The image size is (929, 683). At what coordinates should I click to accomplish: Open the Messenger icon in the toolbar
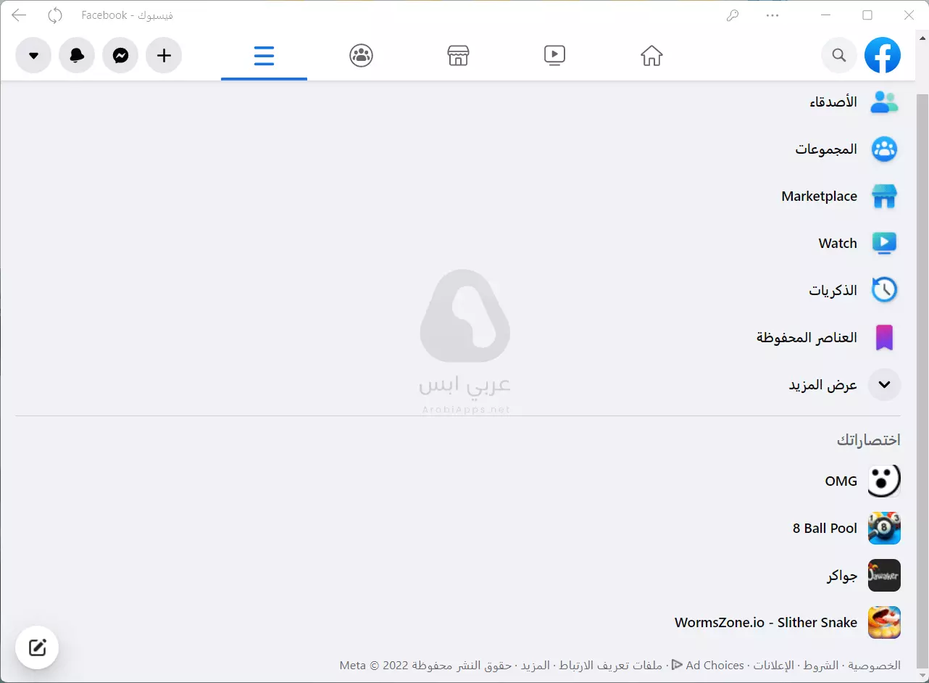[120, 55]
